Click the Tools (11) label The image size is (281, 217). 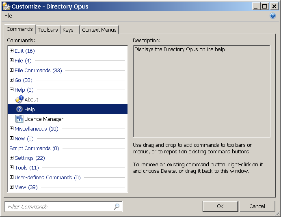pyautogui.click(x=27, y=168)
